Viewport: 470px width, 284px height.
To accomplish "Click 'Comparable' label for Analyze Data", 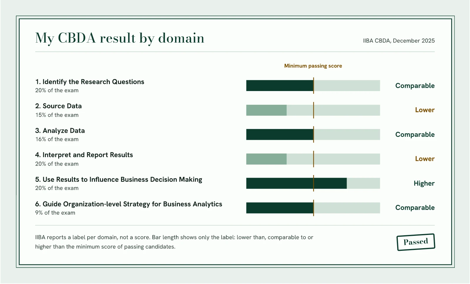I will 415,135.
